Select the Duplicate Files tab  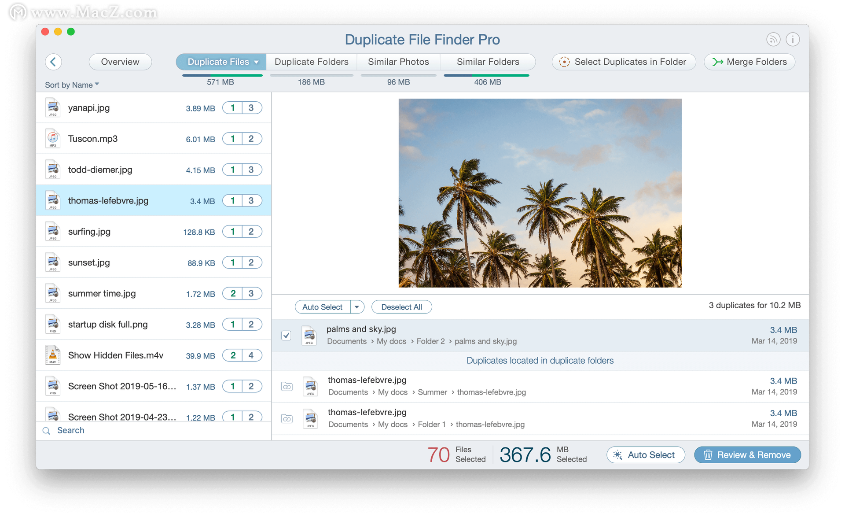point(221,62)
